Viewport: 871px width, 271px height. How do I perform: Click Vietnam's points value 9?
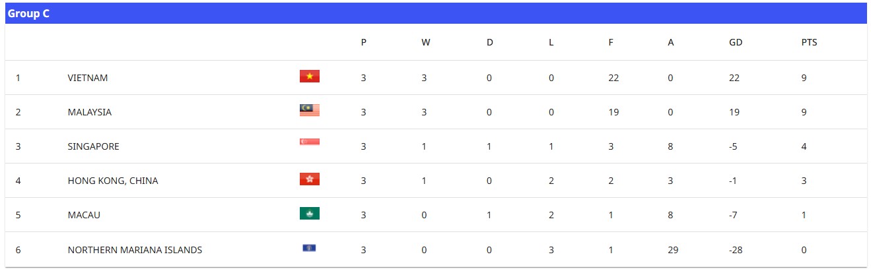tap(804, 78)
